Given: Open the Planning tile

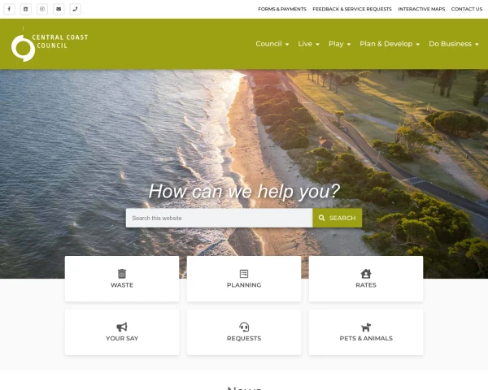Looking at the screenshot, I should tap(244, 279).
